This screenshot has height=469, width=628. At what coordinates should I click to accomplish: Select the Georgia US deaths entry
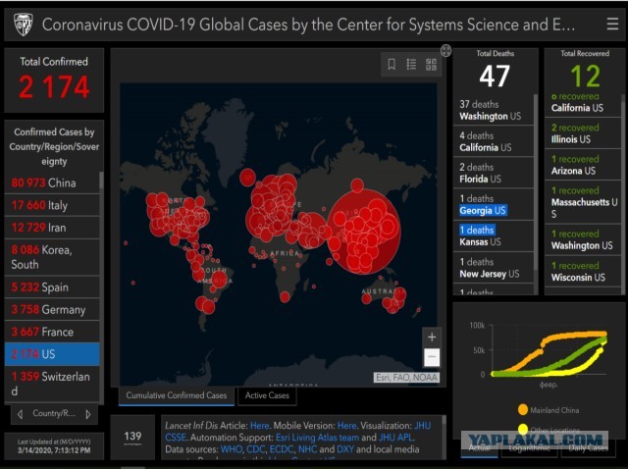pos(493,205)
